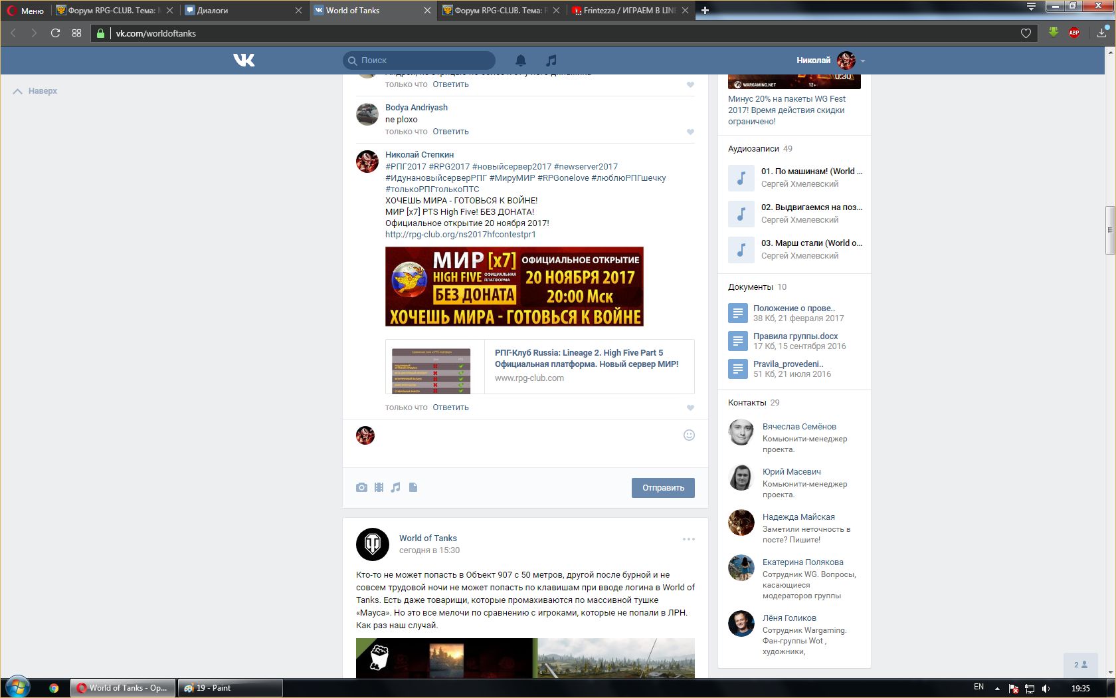This screenshot has width=1116, height=698.
Task: Go back to the previous page
Action: [x=13, y=33]
